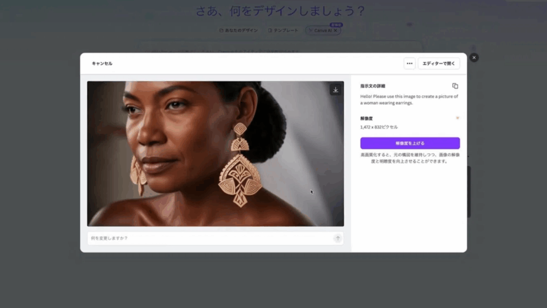Viewport: 547px width, 308px height.
Task: Open the three-dot more options menu
Action: (410, 64)
